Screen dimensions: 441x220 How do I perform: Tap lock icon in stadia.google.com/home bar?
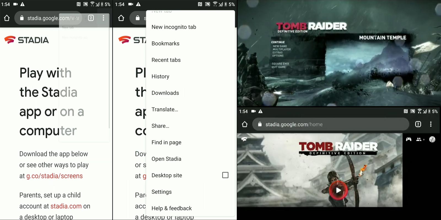(x=260, y=124)
